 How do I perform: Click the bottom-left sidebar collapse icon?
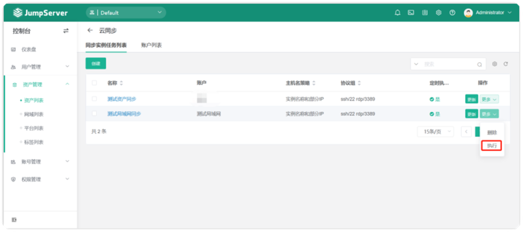coord(14,220)
